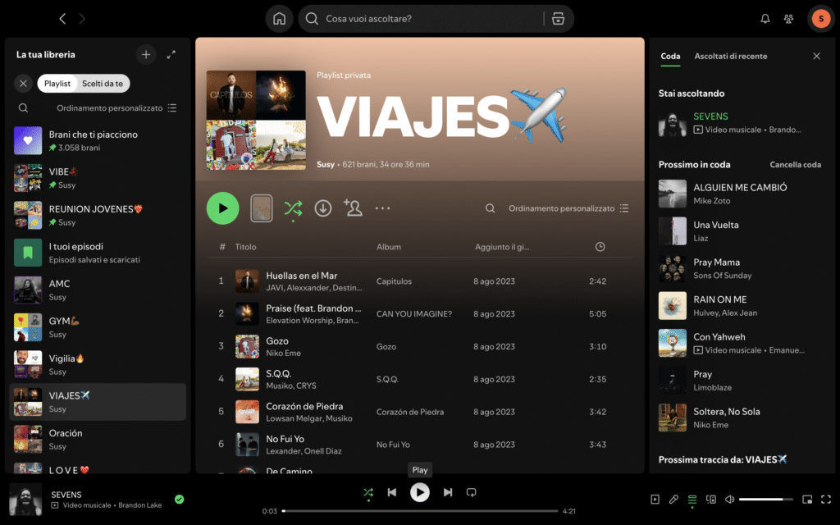
Task: Switch to the Coda tab
Action: tap(670, 56)
